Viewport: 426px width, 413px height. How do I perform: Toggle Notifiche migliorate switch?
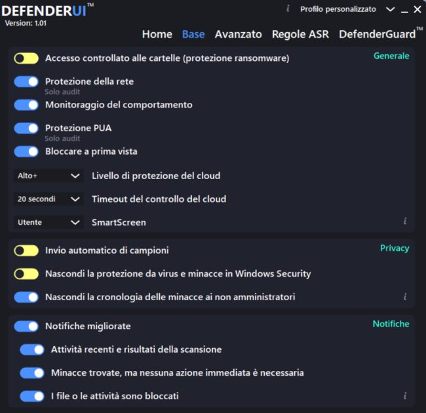click(x=26, y=326)
